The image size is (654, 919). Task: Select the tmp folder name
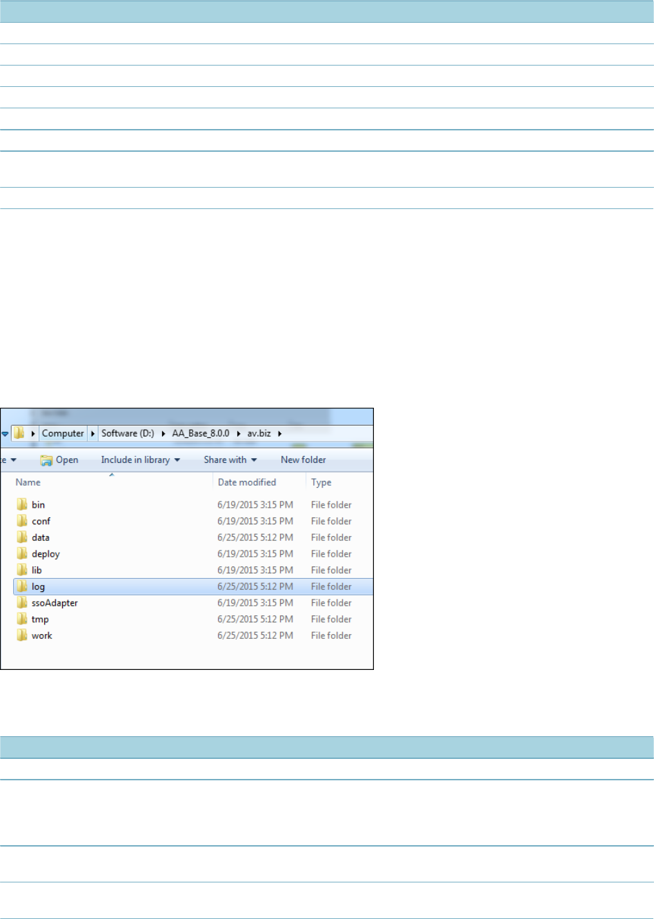[x=40, y=620]
